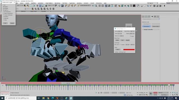Open the Create menu
Image resolution: width=179 pixels, height=100 pixels.
[x=27, y=3]
